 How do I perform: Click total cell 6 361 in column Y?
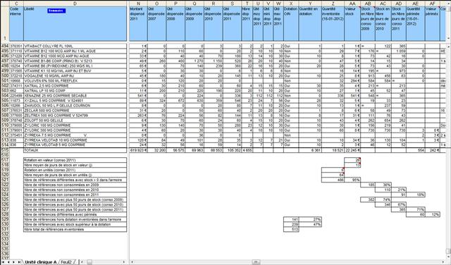[310, 150]
